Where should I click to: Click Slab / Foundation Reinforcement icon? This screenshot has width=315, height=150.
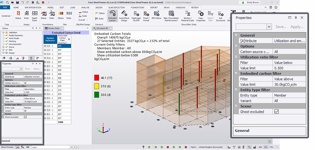click(x=171, y=16)
